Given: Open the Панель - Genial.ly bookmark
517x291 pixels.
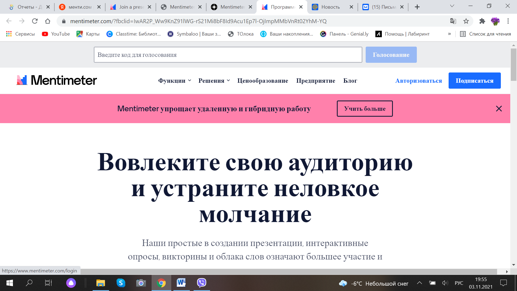Looking at the screenshot, I should tap(344, 34).
